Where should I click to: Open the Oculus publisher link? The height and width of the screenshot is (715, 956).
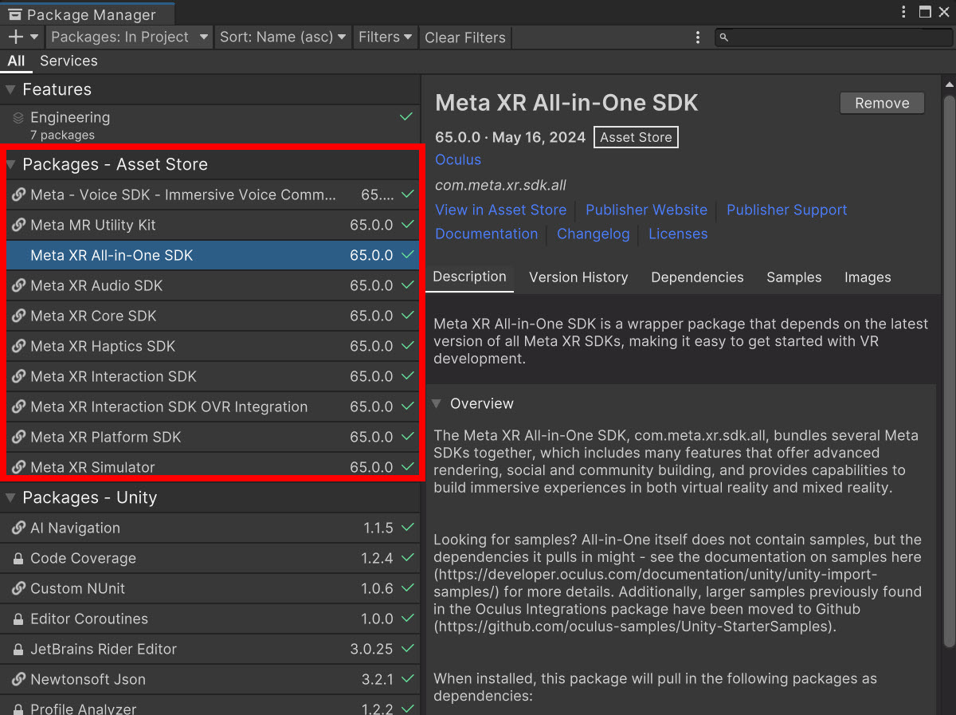tap(458, 159)
